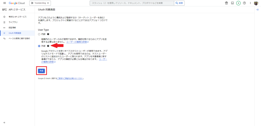Collapse the left navigation sidebar
This screenshot has height=126, width=261.
4,122
